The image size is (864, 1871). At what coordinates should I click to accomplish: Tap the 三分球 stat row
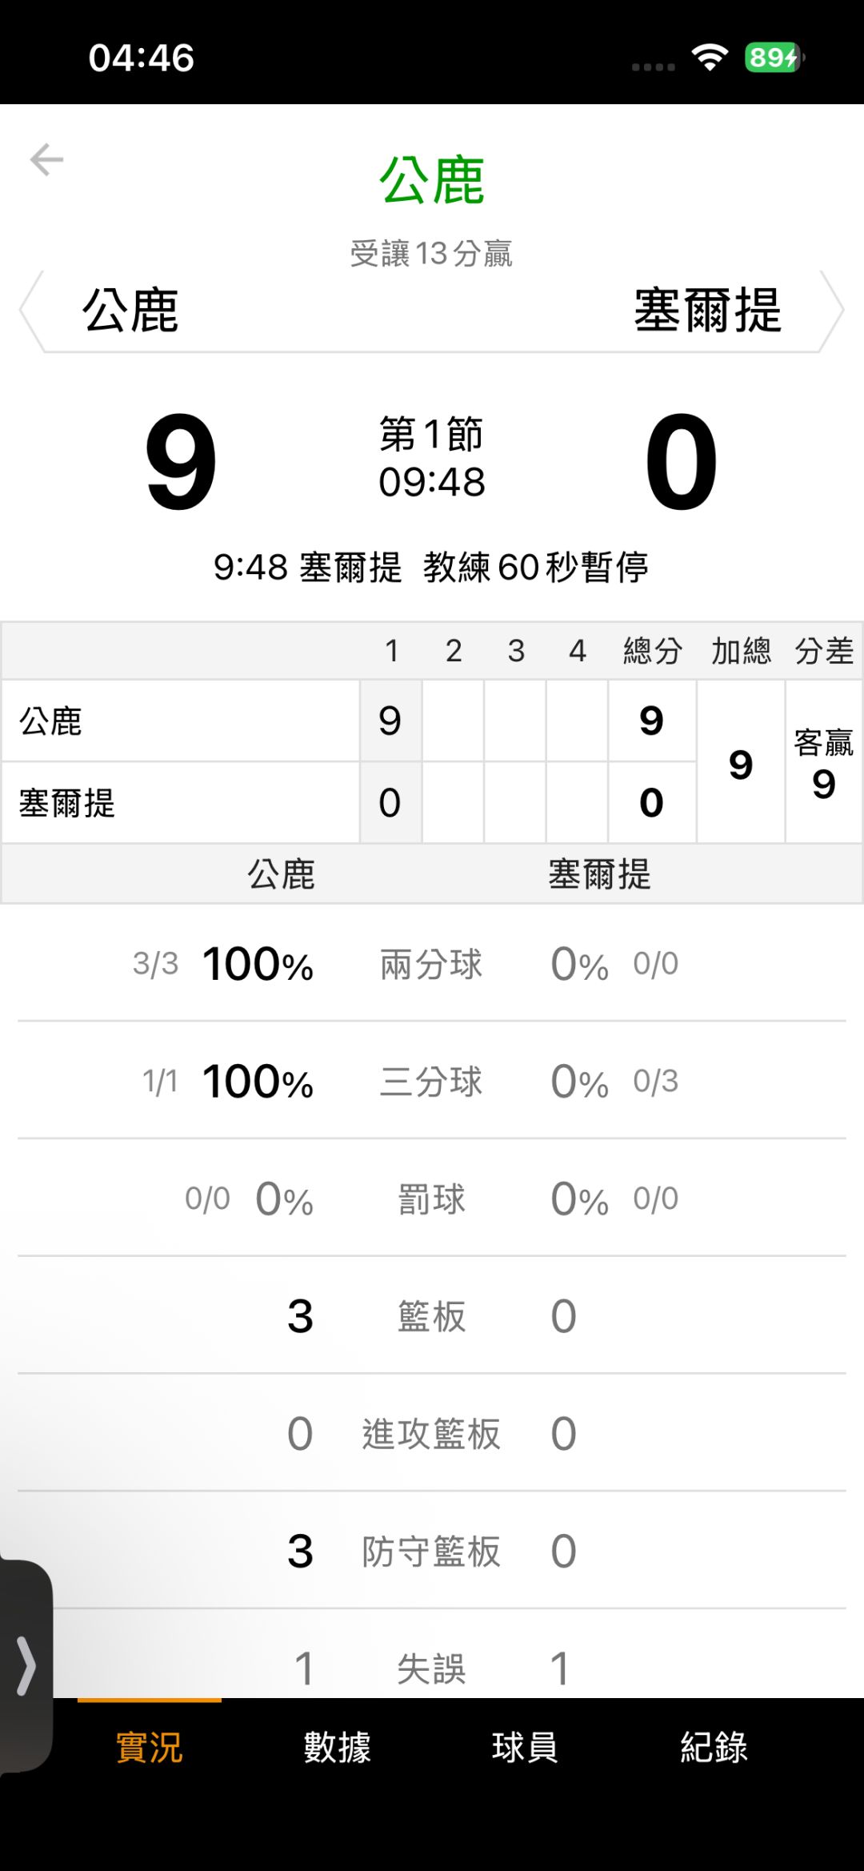coord(431,1082)
